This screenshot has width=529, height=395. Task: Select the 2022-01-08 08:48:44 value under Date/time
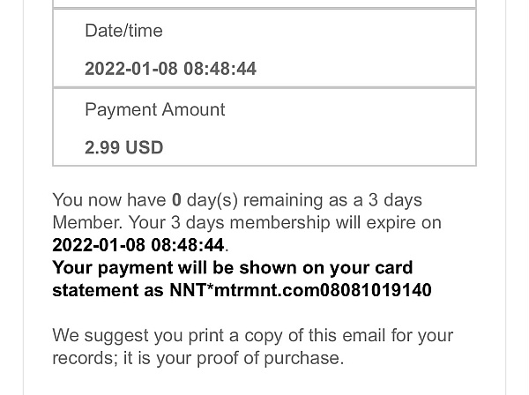pos(170,69)
